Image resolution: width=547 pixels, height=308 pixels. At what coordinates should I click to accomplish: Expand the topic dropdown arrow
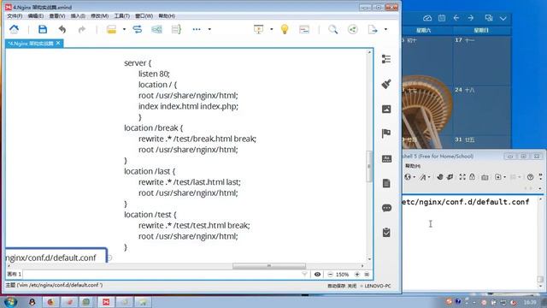pos(124,29)
